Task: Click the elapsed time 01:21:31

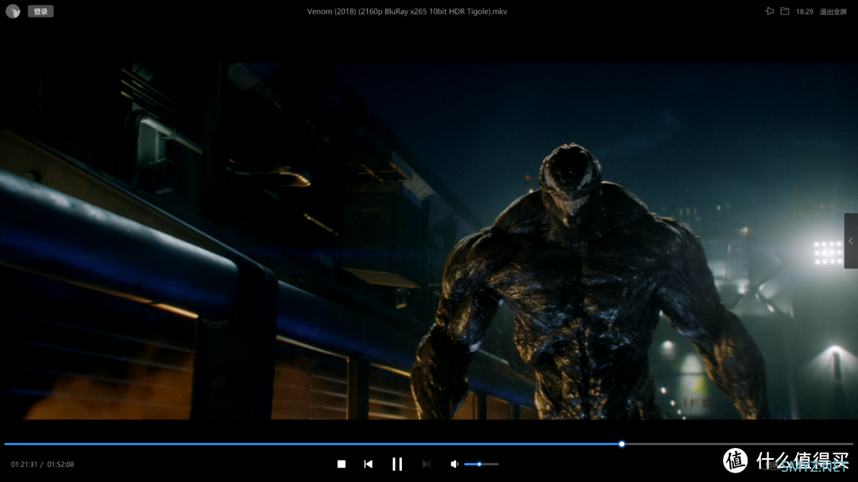Action: [x=24, y=464]
